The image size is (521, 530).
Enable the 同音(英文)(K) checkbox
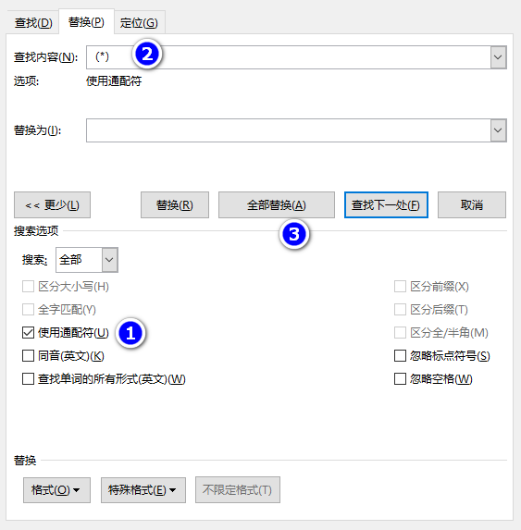click(x=28, y=356)
